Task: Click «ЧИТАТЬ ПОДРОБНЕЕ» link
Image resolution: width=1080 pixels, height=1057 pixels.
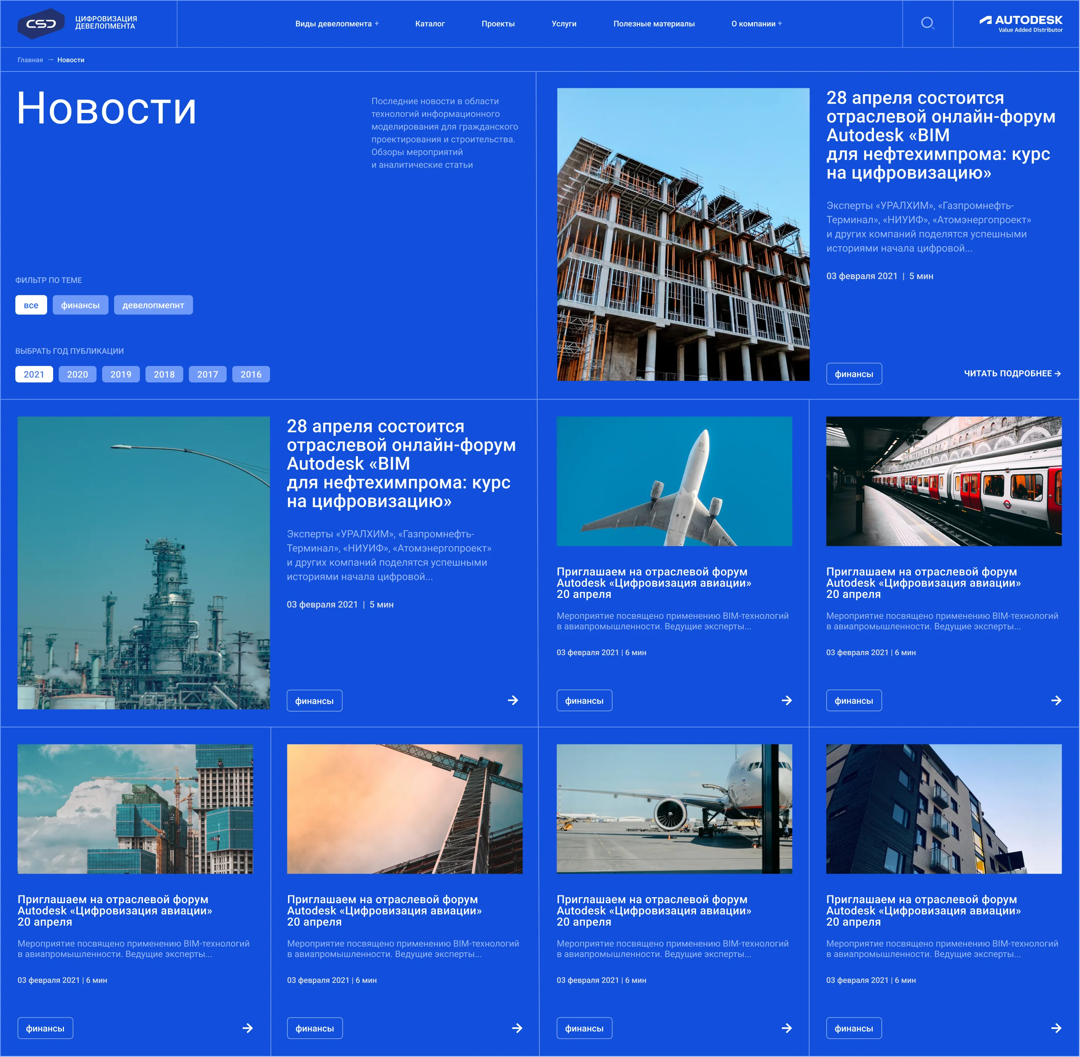Action: point(1012,374)
